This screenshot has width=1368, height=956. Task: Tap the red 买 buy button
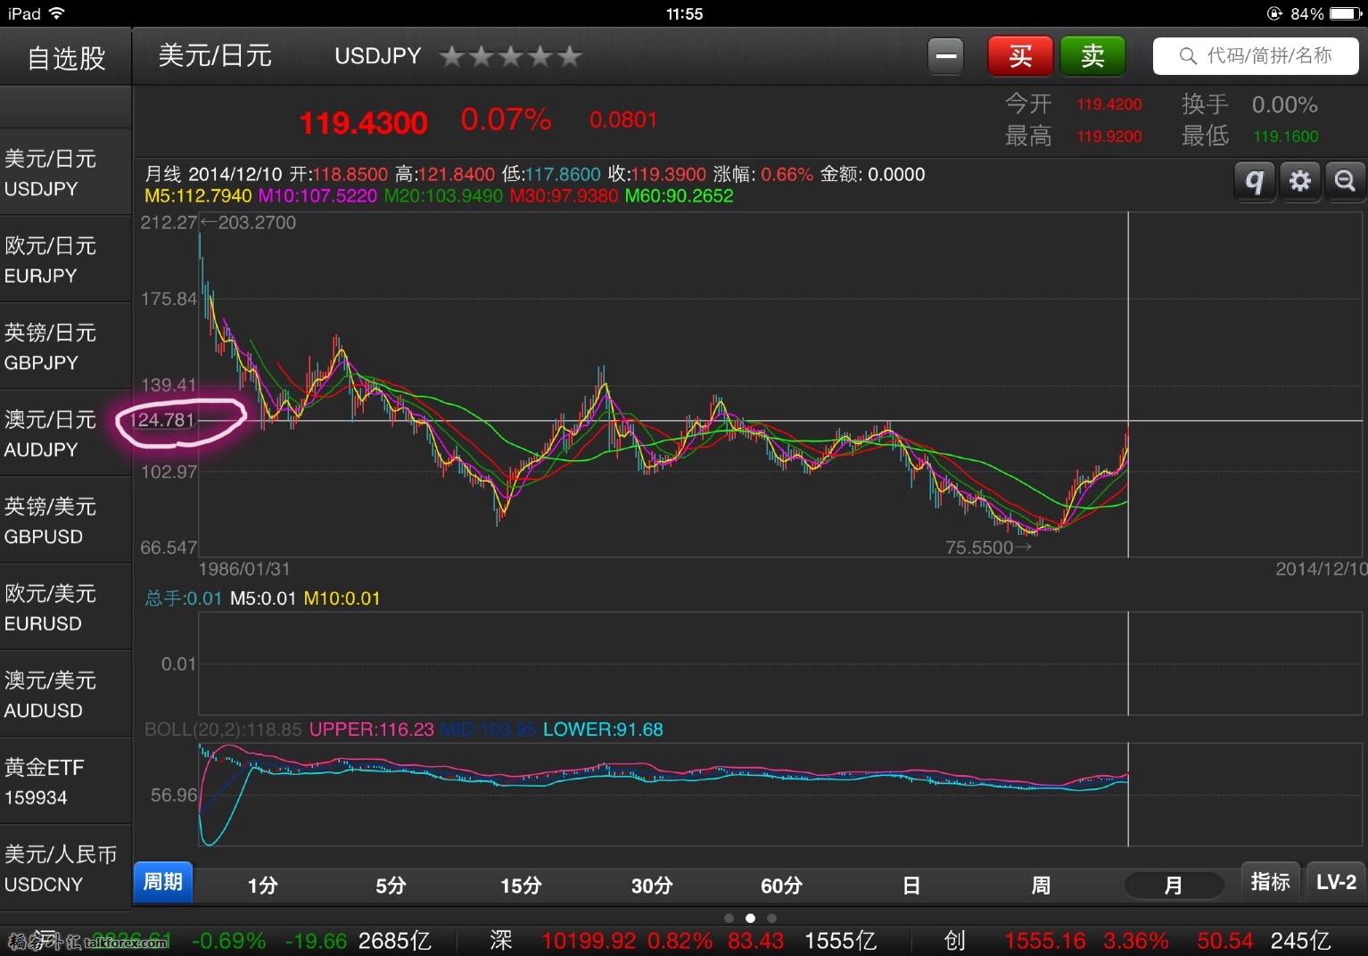click(x=1020, y=56)
